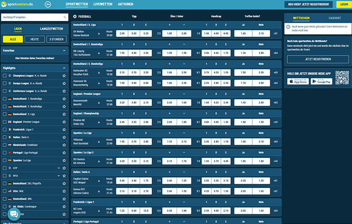Viewport: 352px width, 224px height.
Task: Open stats icon for RB Leipzig match
Action: pyautogui.click(x=99, y=53)
